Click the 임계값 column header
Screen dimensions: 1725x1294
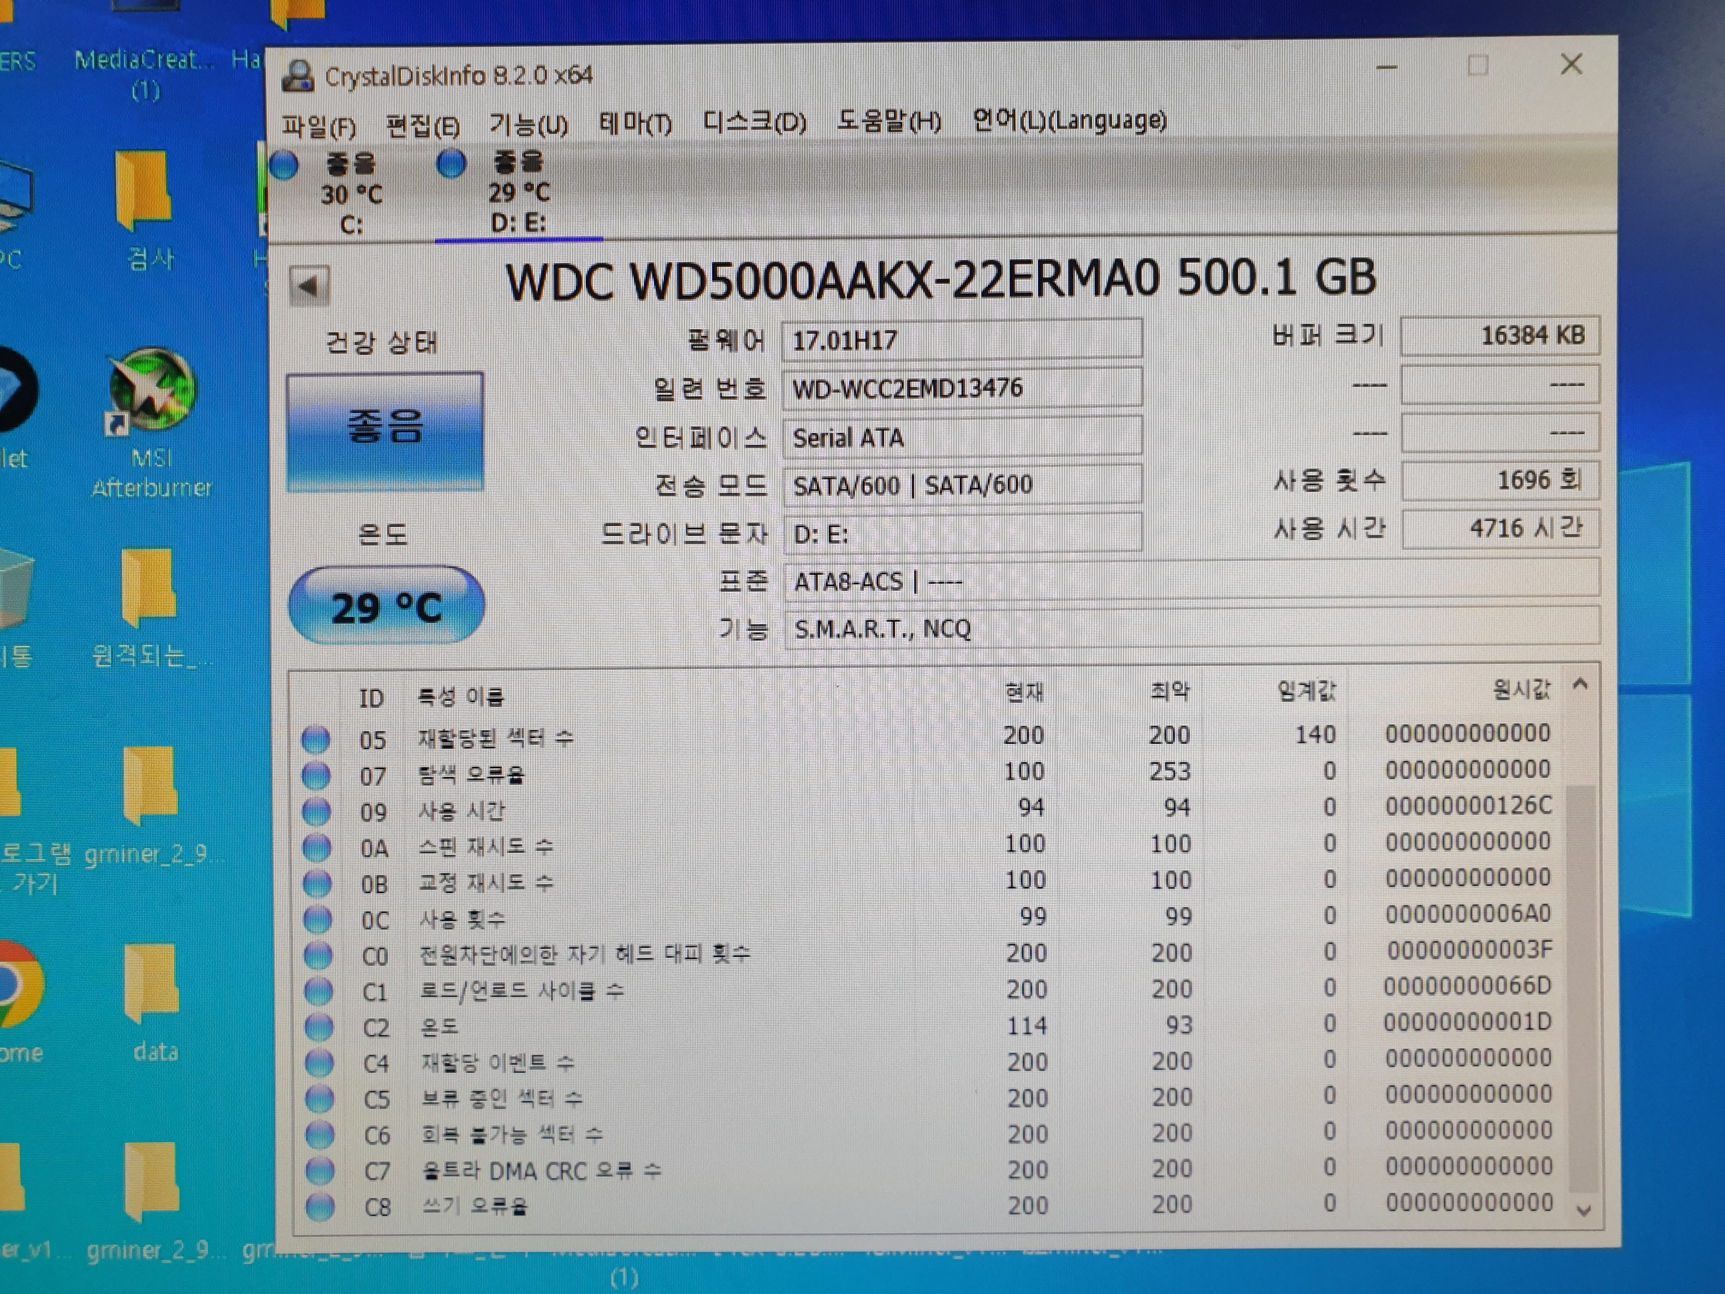tap(1306, 690)
